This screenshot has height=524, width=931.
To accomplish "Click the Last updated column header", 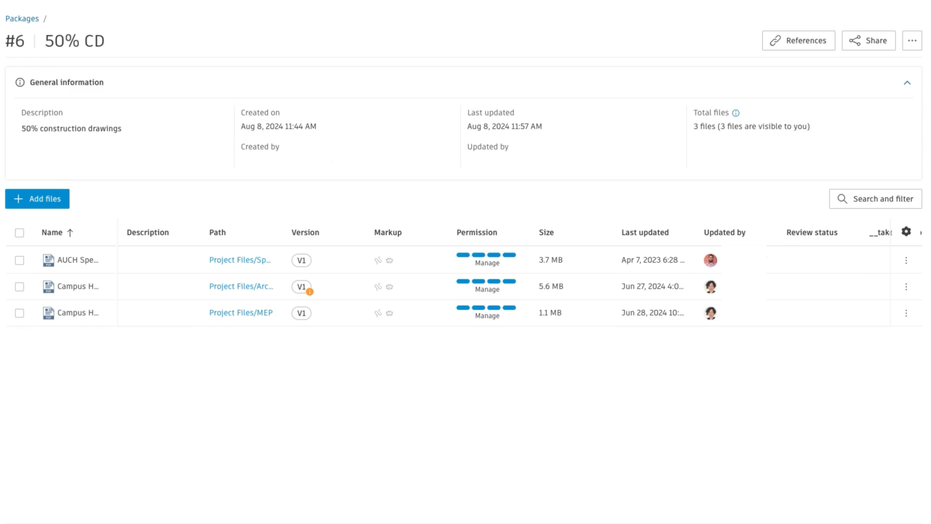I will point(645,233).
